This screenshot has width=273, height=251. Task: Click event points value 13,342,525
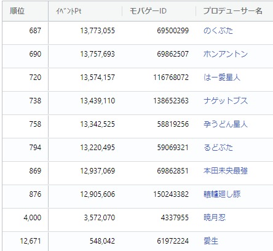pos(98,124)
